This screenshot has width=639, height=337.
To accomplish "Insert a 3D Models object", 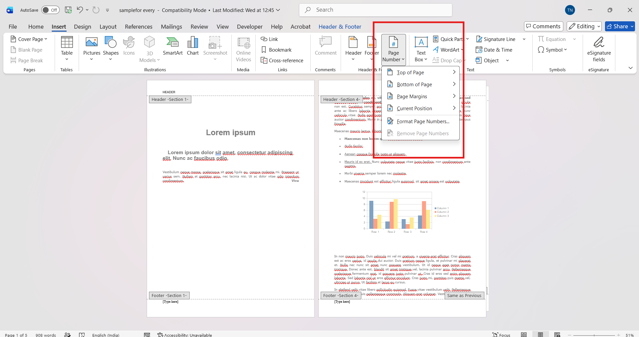I will pos(149,49).
